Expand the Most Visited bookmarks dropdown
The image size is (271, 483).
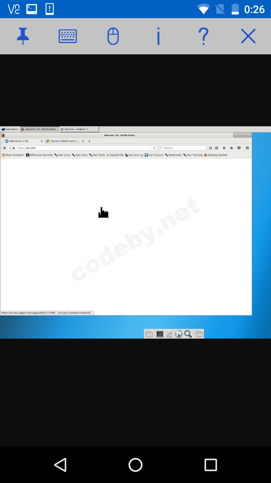tap(13, 155)
